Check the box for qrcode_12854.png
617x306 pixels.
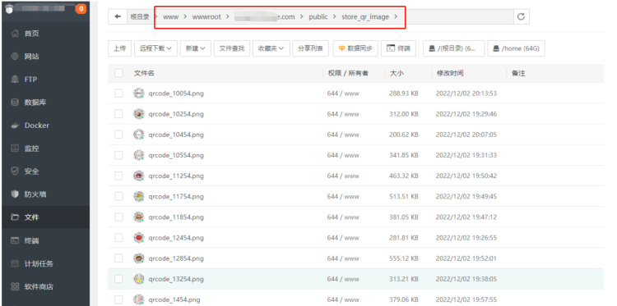(x=118, y=258)
